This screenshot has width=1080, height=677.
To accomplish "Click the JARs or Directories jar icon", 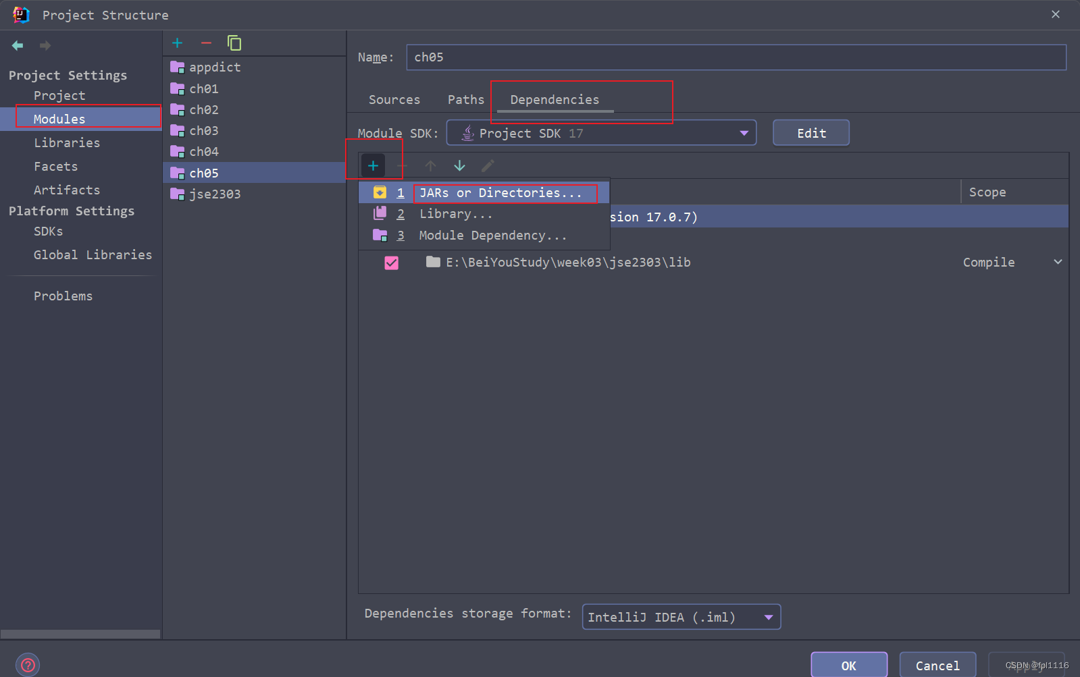I will (x=380, y=192).
